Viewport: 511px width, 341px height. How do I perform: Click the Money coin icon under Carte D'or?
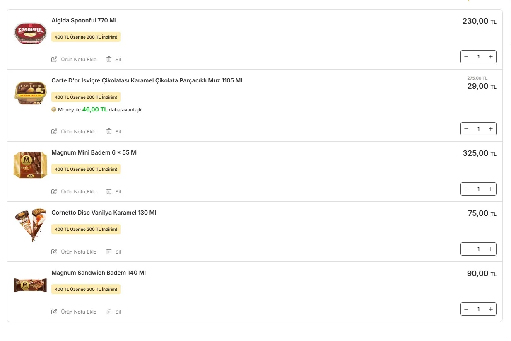coord(54,110)
